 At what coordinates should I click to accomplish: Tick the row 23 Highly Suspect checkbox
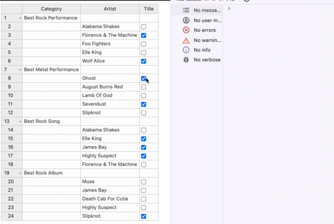143,208
